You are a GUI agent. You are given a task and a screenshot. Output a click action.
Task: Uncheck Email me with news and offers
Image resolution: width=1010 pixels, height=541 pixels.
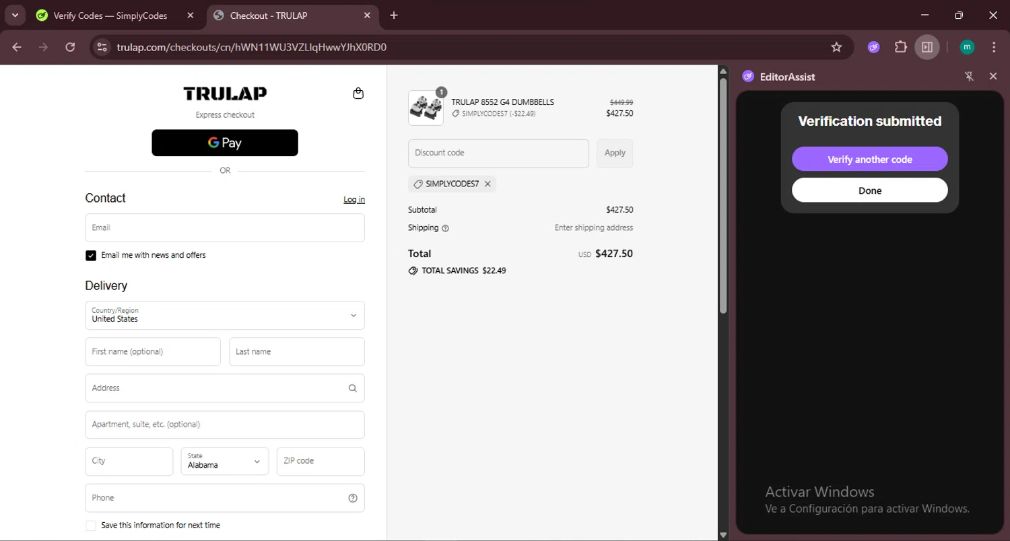pyautogui.click(x=91, y=256)
